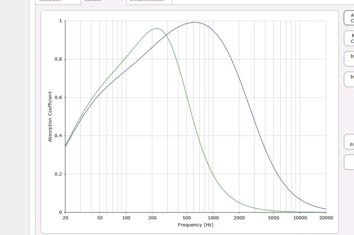Click the x-axis tick label '10000'
The width and height of the screenshot is (354, 235).
coord(300,218)
